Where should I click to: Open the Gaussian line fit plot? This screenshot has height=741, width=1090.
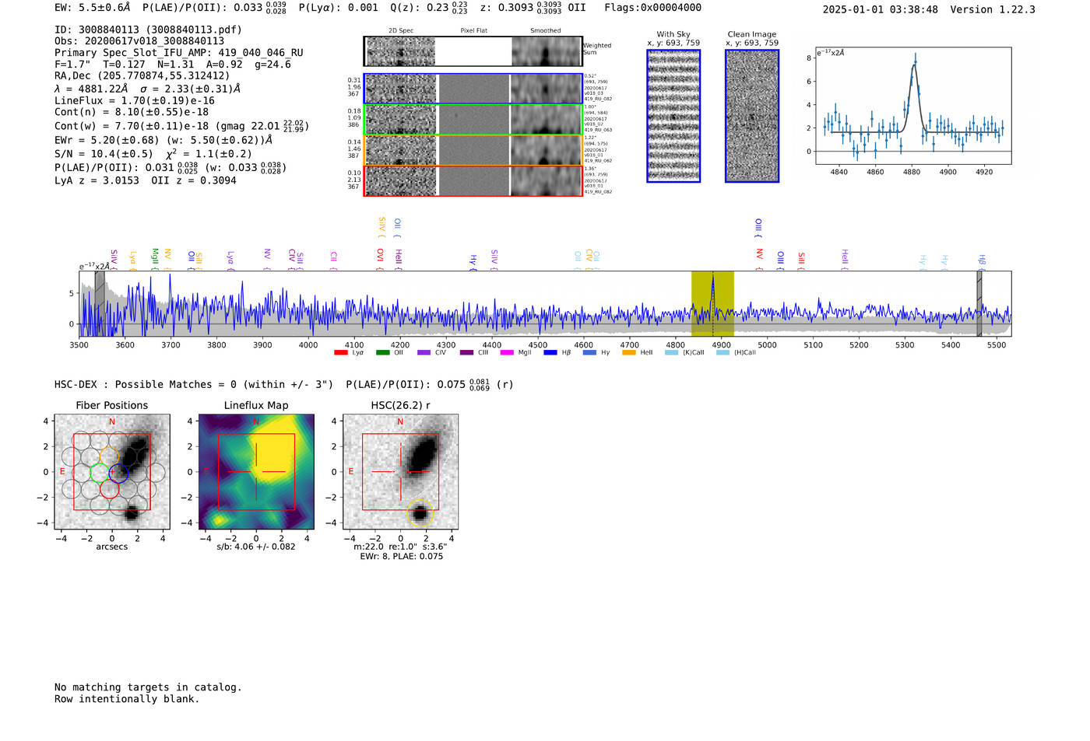[913, 106]
